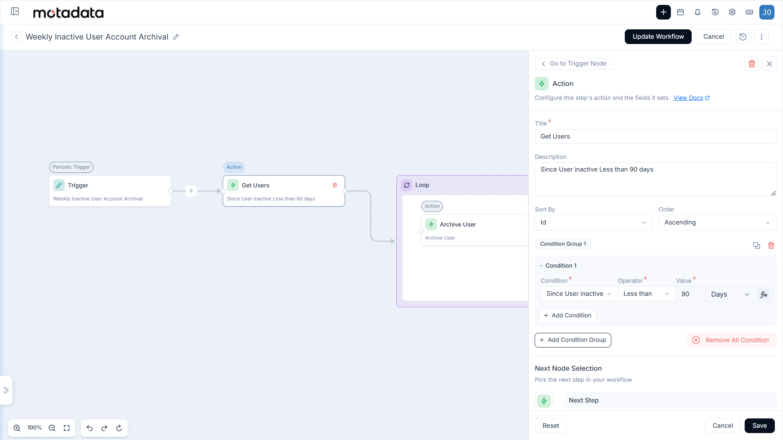Select the Loop node icon
This screenshot has height=440, width=783.
click(407, 185)
